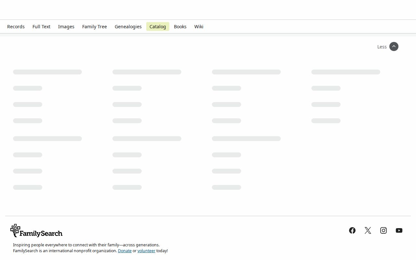Open the Facebook social icon
Image resolution: width=416 pixels, height=260 pixels.
point(352,230)
